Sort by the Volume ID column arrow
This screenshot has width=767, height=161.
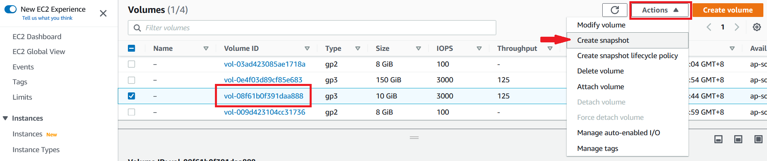tap(307, 48)
